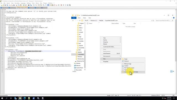Select Control Panel in navigation pane

pyautogui.click(x=79, y=68)
